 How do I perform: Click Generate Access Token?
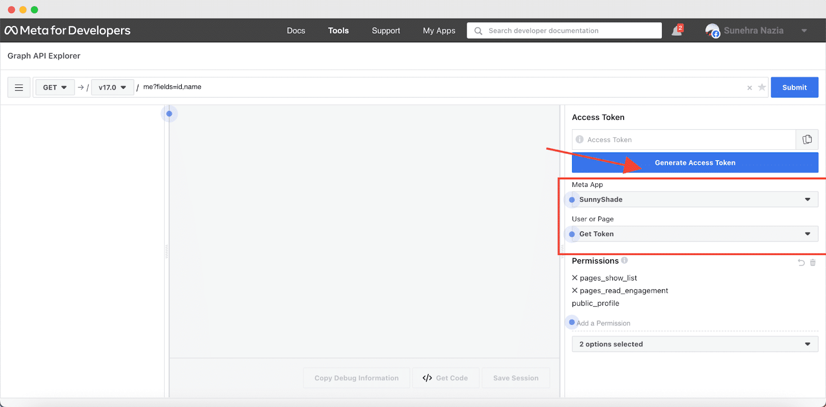click(x=695, y=163)
